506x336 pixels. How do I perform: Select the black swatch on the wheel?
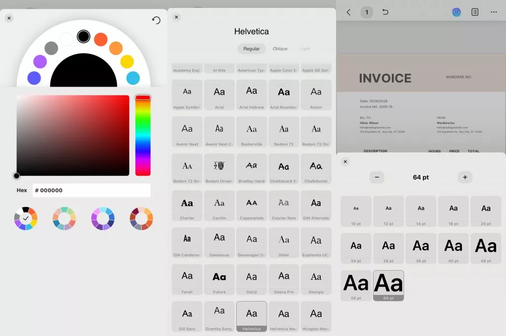84,37
